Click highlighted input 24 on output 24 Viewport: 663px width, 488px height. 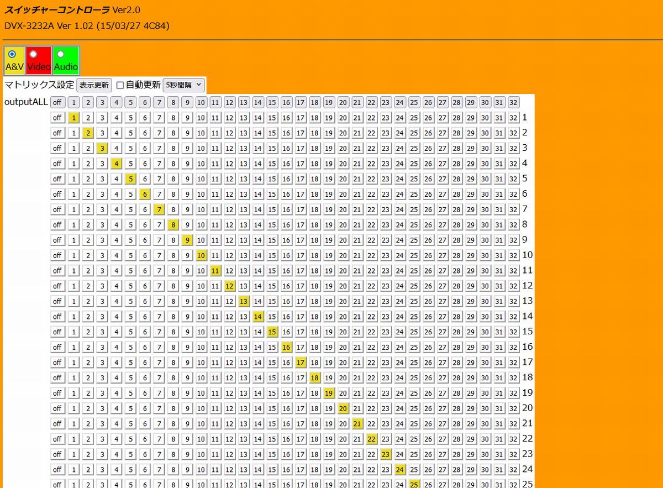399,470
